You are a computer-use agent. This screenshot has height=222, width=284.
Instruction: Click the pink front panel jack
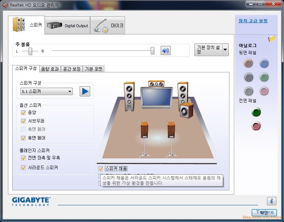point(256,126)
